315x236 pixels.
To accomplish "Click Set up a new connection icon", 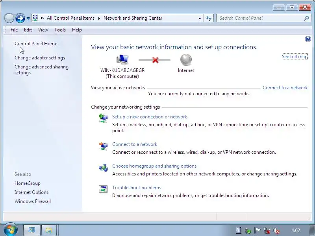I will click(103, 118).
